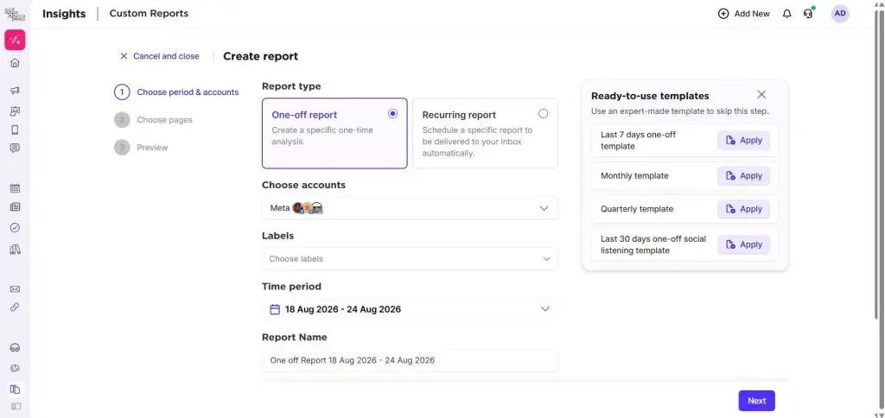Viewport: 885px width, 418px height.
Task: Click the mobile phone icon in sidebar
Action: tap(16, 130)
